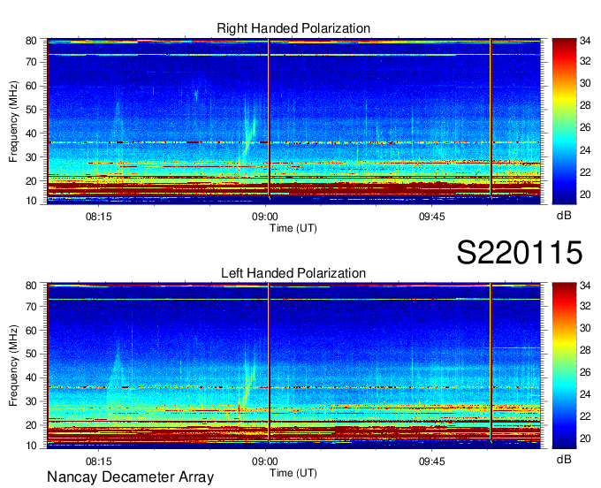The width and height of the screenshot is (601, 488).
Task: Click the "Left Handed Polarization" plot title
Action: 293,273
